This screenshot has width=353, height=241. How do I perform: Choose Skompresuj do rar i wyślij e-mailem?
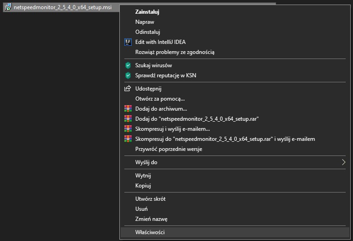tap(235, 139)
